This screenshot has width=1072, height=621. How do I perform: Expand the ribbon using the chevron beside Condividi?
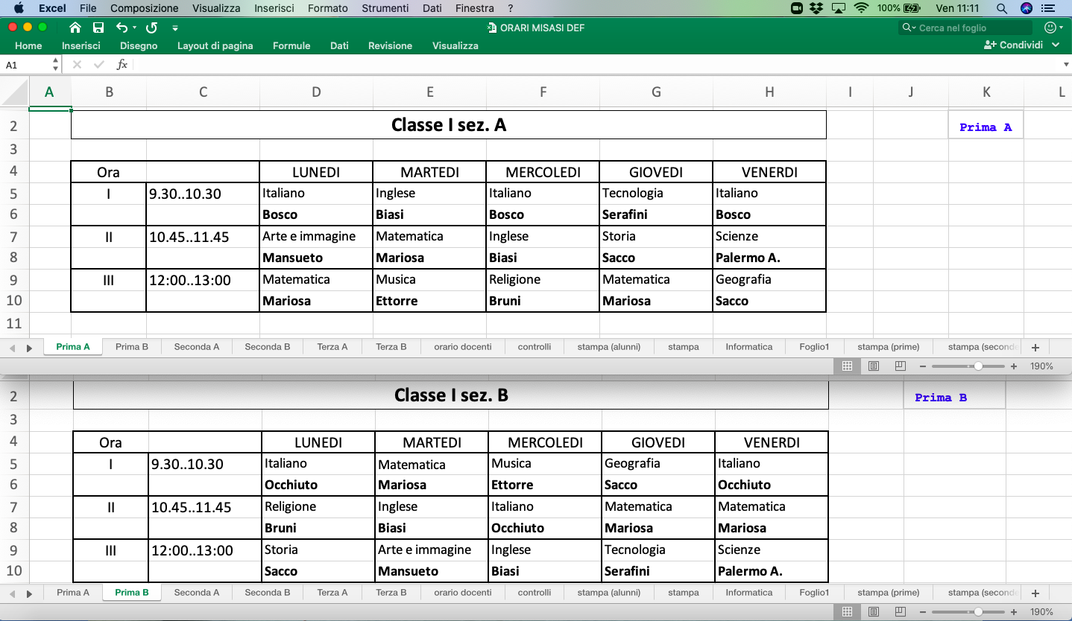coord(1056,45)
